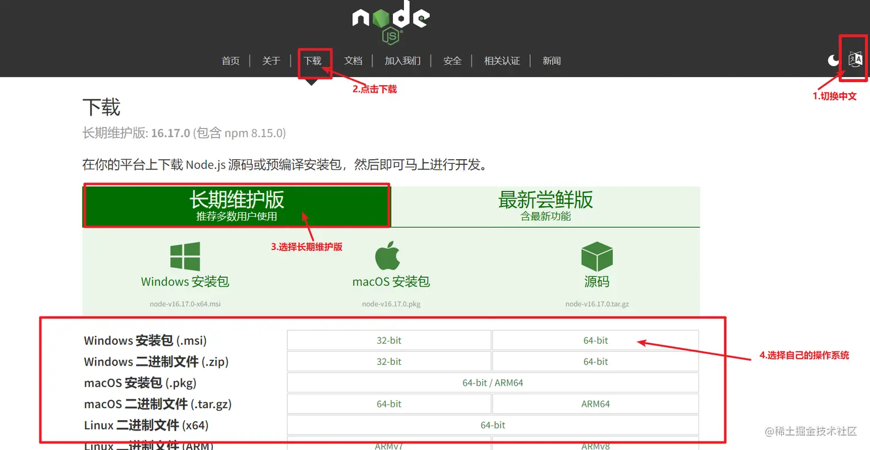Viewport: 870px width, 450px height.
Task: Download Windows 安装包 (.msi) 64-bit
Action: coord(596,340)
